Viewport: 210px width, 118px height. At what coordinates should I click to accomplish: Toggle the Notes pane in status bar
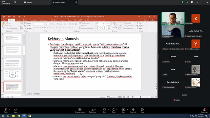tap(102, 97)
